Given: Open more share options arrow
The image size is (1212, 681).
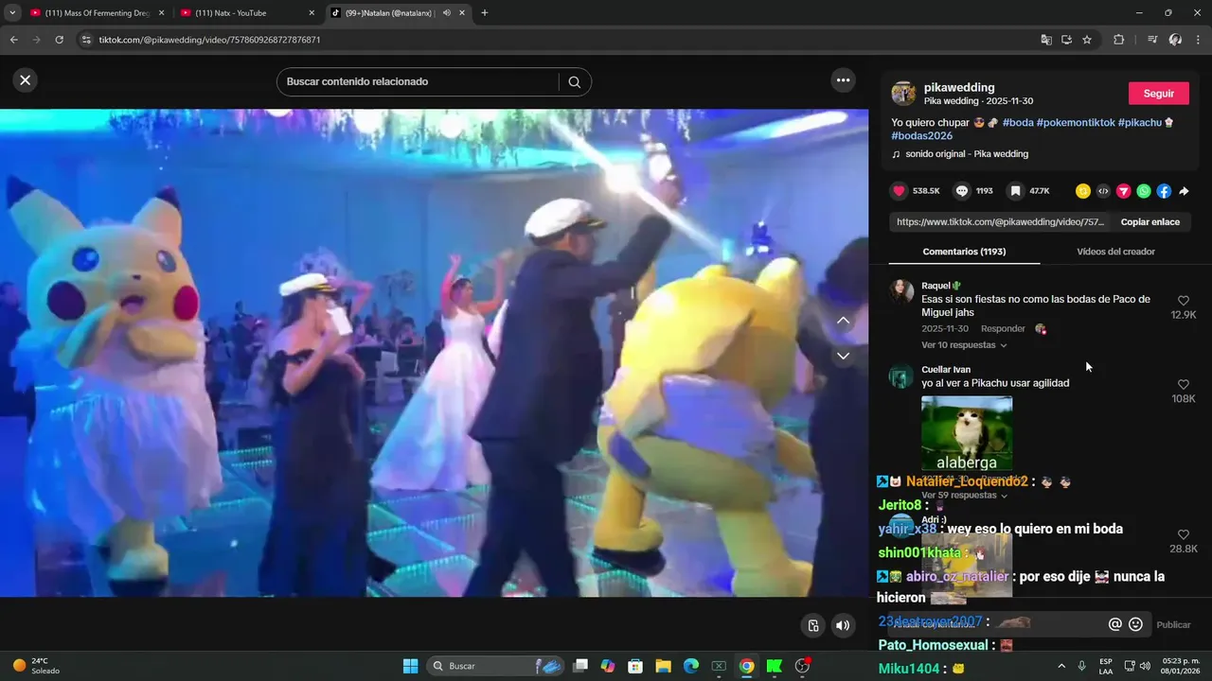Looking at the screenshot, I should click(x=1184, y=191).
